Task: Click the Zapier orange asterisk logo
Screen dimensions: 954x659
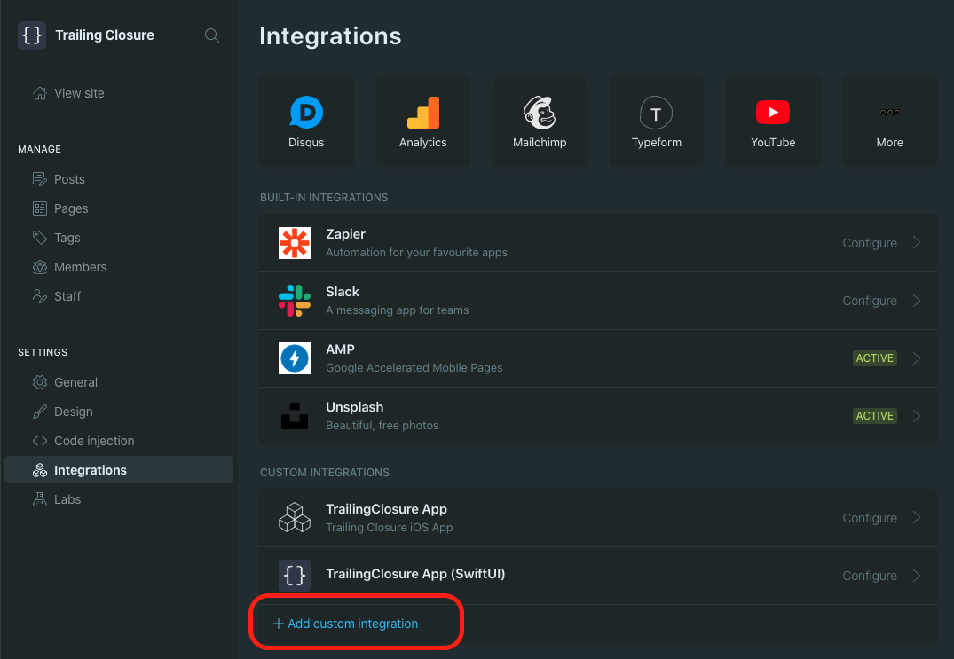Action: coord(295,242)
